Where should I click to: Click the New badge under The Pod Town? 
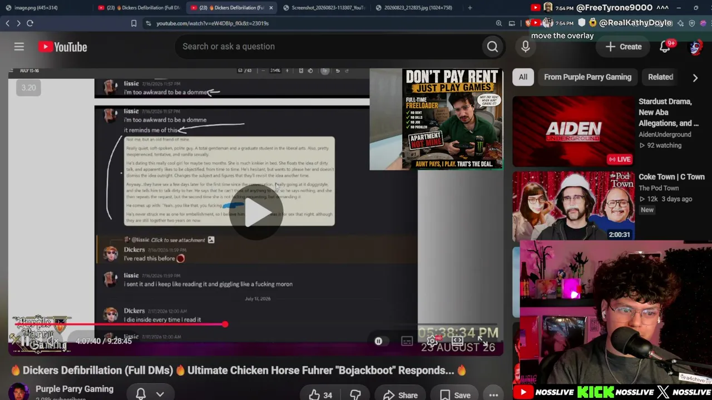(647, 210)
